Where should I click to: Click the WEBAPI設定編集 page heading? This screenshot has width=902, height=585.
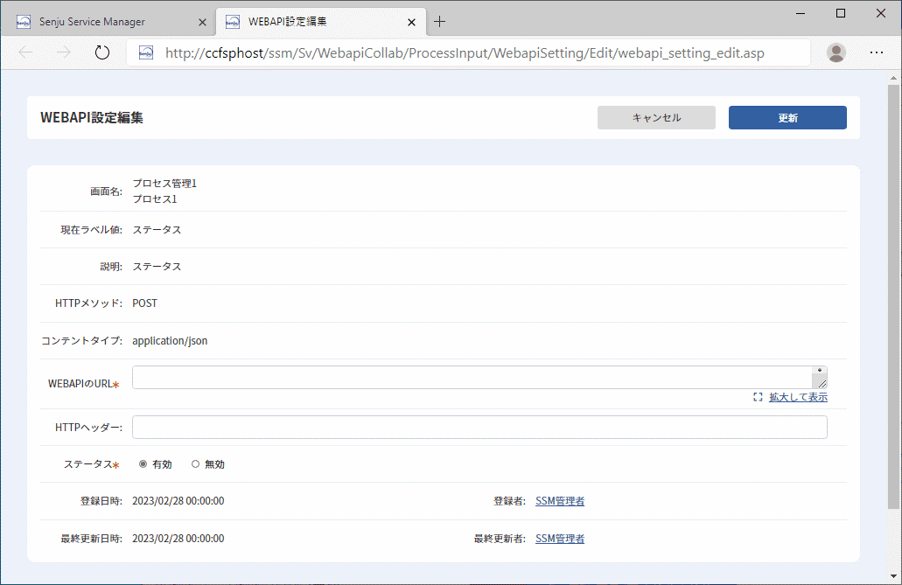point(92,117)
